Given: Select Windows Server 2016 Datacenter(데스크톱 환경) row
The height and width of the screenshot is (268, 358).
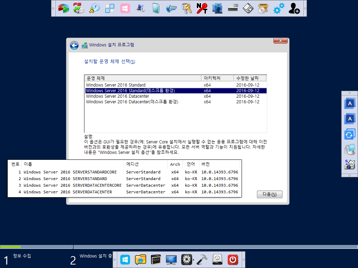Looking at the screenshot, I should coord(176,102).
